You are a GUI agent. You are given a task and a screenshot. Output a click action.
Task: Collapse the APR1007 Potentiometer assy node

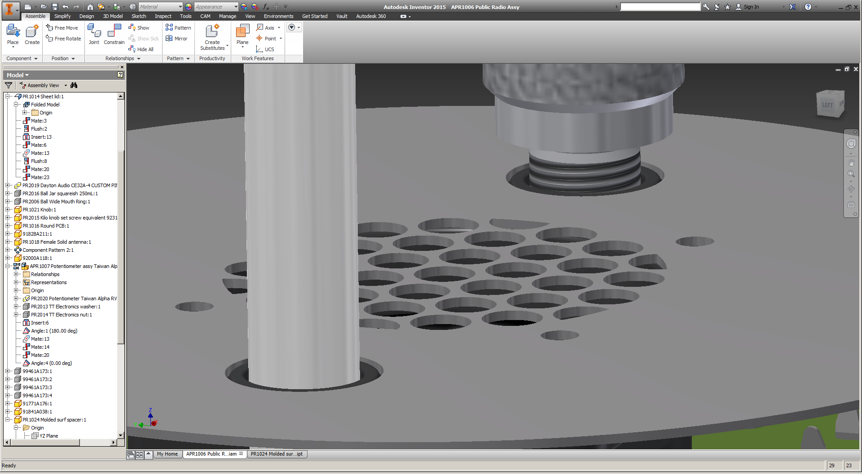coord(8,266)
